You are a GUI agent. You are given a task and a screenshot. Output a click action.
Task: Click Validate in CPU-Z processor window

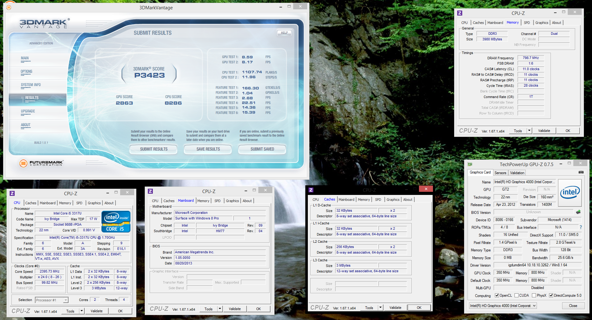coord(96,311)
